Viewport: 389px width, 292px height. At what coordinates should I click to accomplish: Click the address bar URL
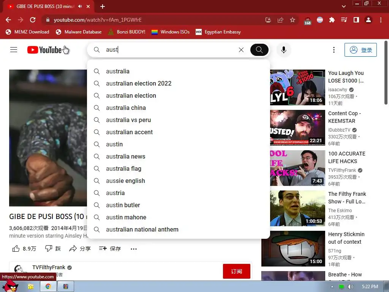(x=98, y=20)
